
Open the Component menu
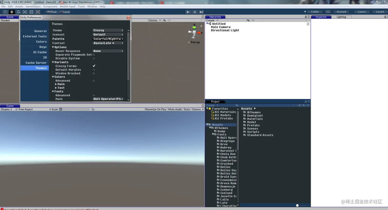[x=50, y=6]
